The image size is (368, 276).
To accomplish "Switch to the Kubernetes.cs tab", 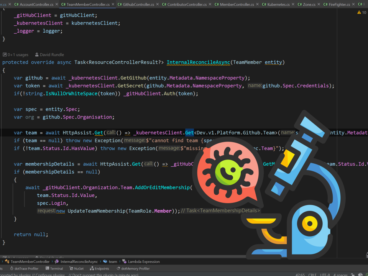I will tap(278, 5).
